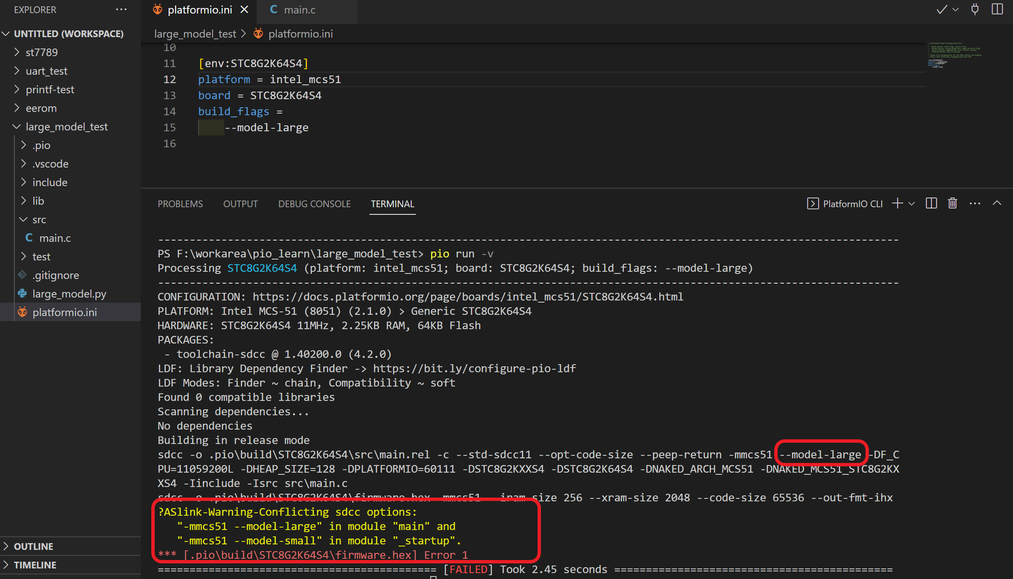Close the platformio.ini tab
1013x579 pixels.
click(x=244, y=10)
